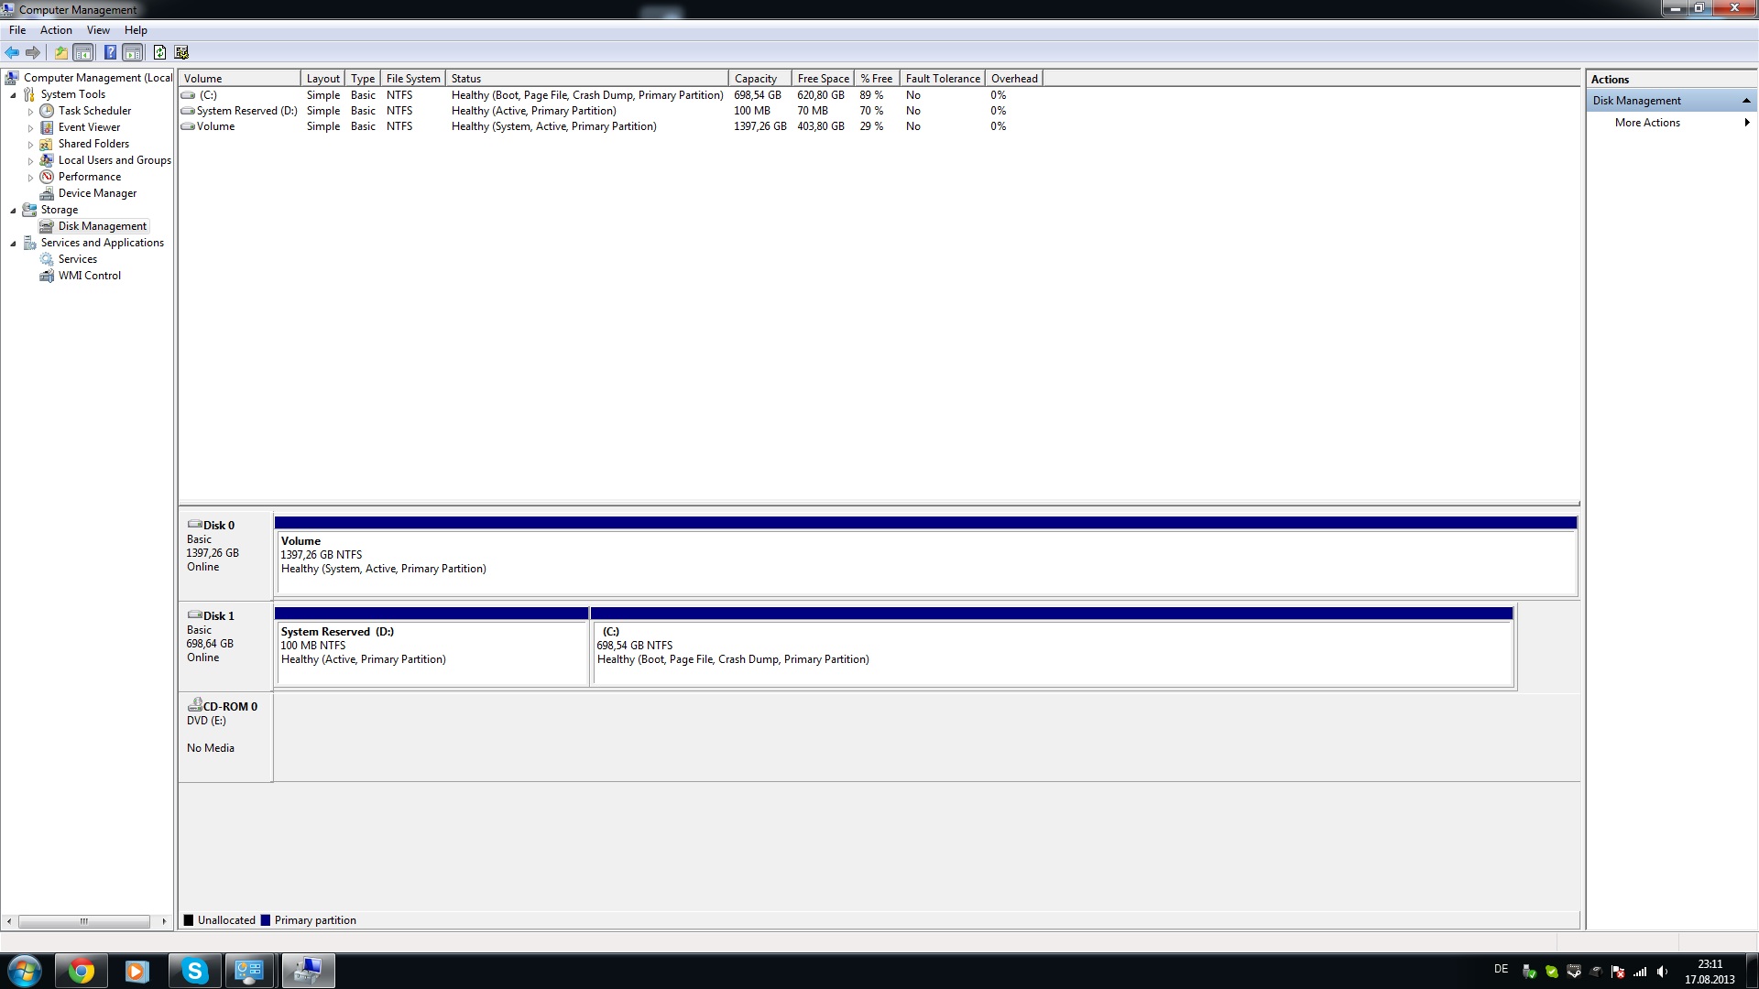Open Skype from the taskbar
Image resolution: width=1759 pixels, height=989 pixels.
pos(194,971)
